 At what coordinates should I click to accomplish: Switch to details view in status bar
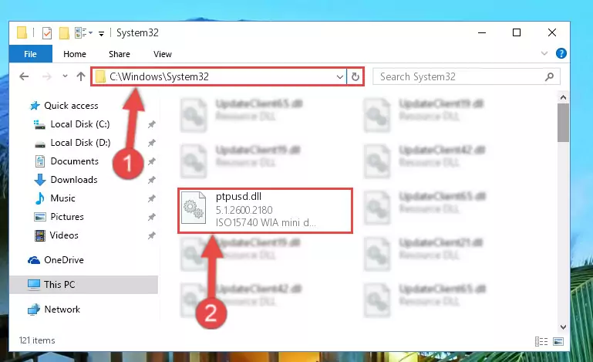pyautogui.click(x=541, y=341)
